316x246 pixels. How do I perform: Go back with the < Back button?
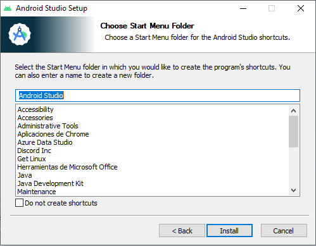point(182,231)
